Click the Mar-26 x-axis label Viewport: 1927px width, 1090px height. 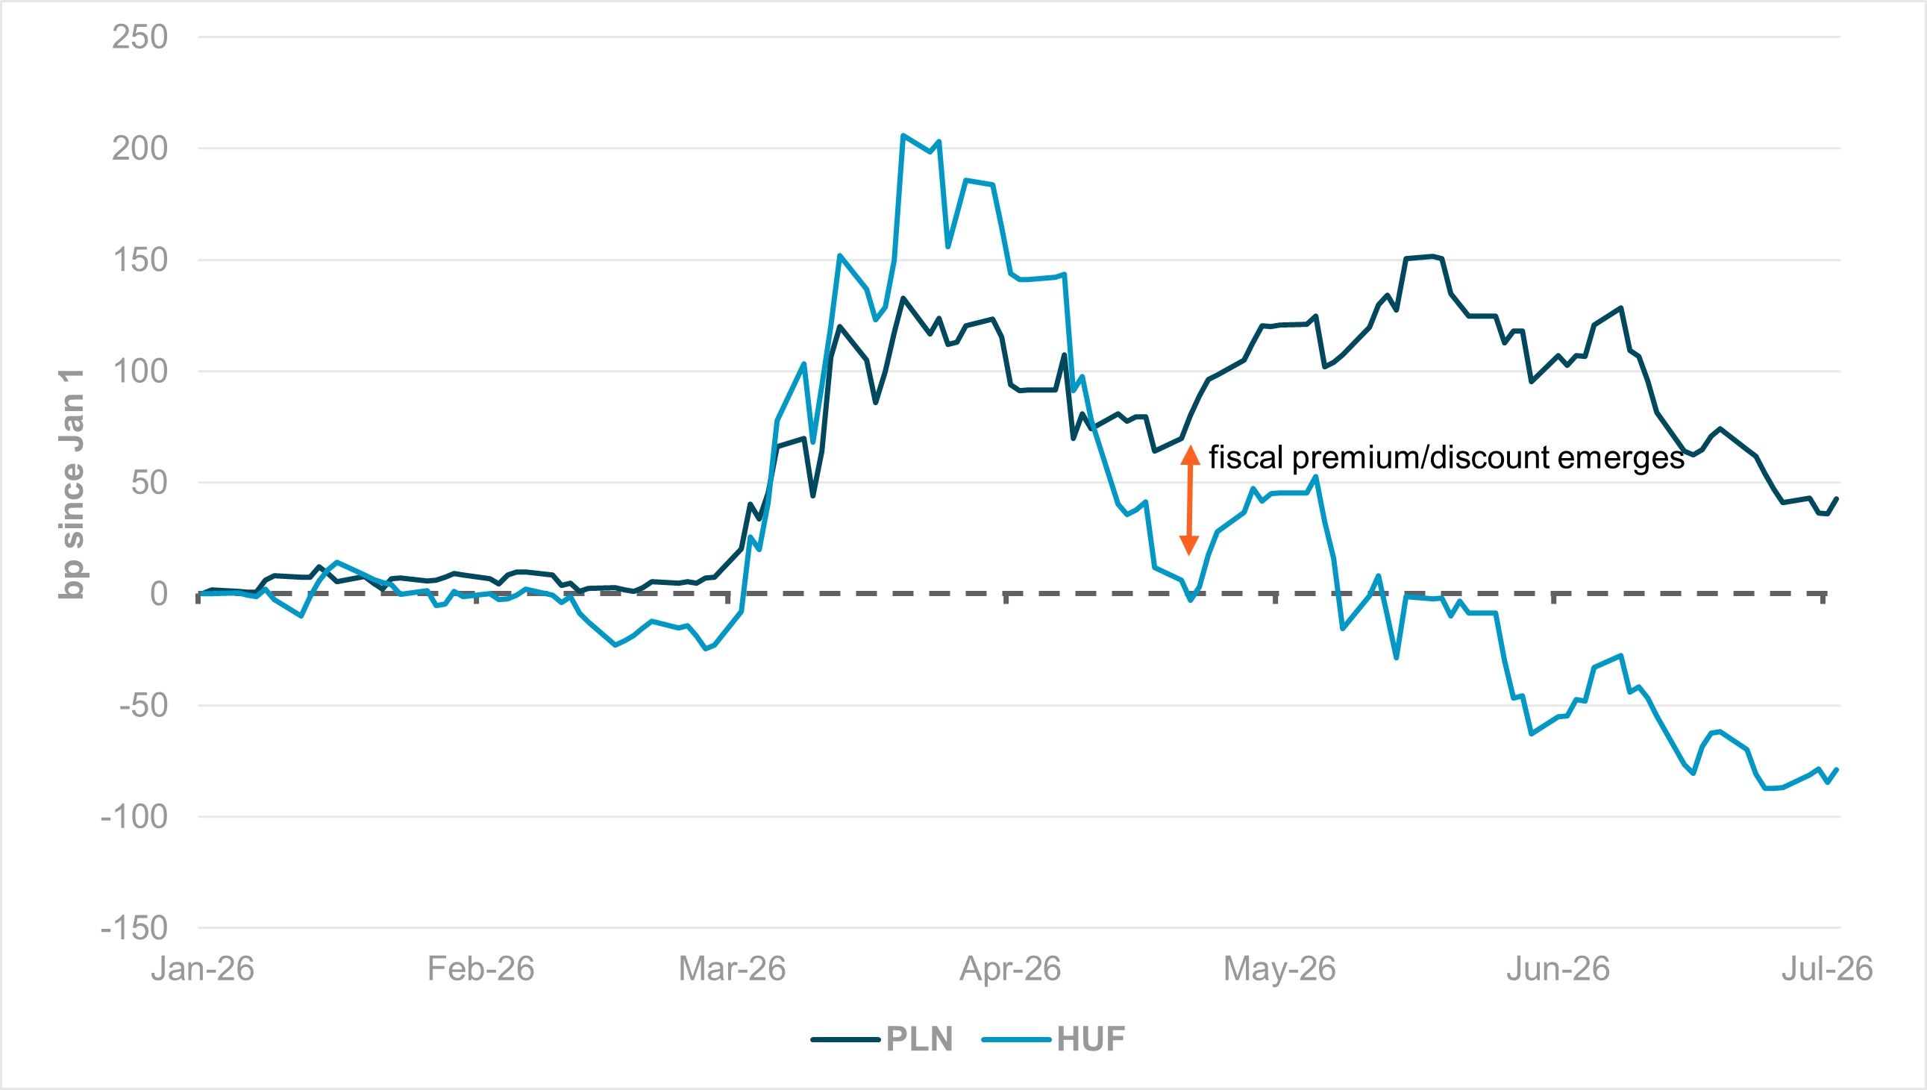[732, 968]
